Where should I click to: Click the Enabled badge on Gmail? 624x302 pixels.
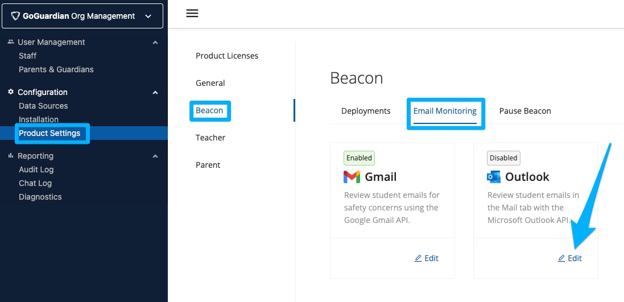(x=359, y=158)
